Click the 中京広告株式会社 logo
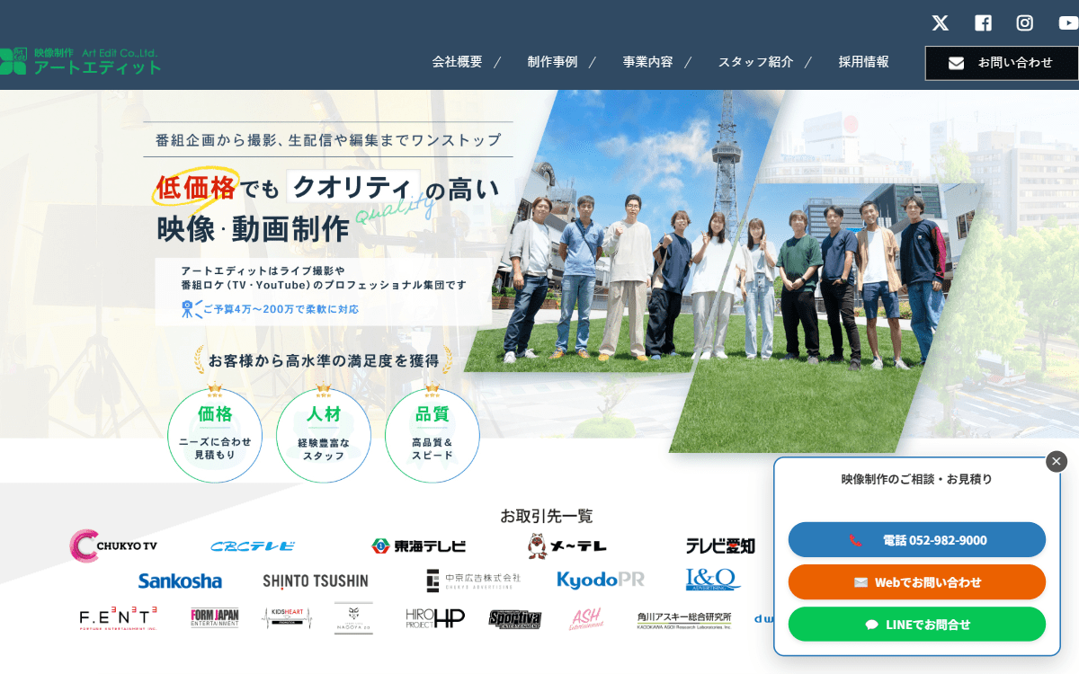The height and width of the screenshot is (674, 1079). tap(473, 581)
